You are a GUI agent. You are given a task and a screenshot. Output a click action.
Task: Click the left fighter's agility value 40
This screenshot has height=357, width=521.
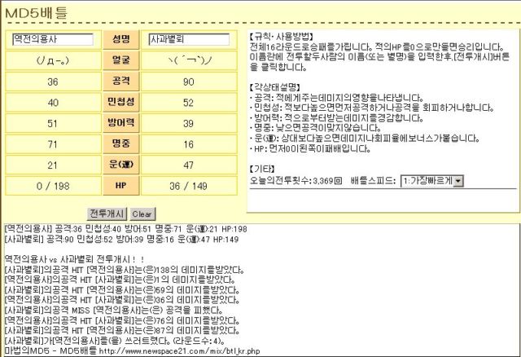click(53, 103)
